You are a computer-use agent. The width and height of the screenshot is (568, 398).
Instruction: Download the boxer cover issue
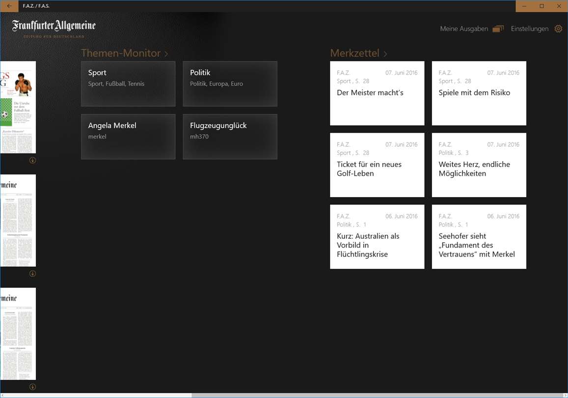point(32,160)
